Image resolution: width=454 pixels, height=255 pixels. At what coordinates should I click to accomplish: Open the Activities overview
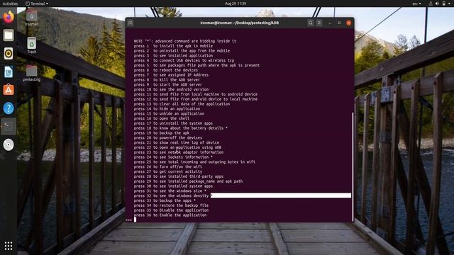tap(10, 4)
